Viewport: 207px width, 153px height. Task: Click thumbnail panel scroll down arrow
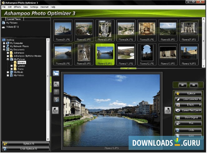tap(204, 66)
